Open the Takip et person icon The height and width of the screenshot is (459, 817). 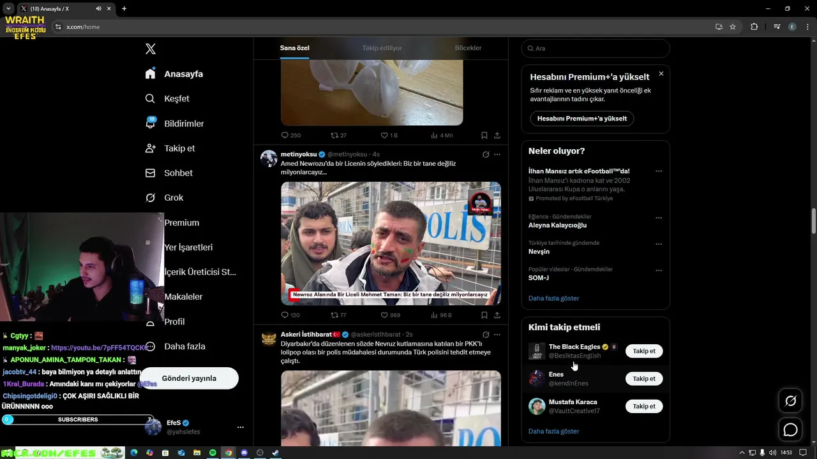tap(150, 148)
